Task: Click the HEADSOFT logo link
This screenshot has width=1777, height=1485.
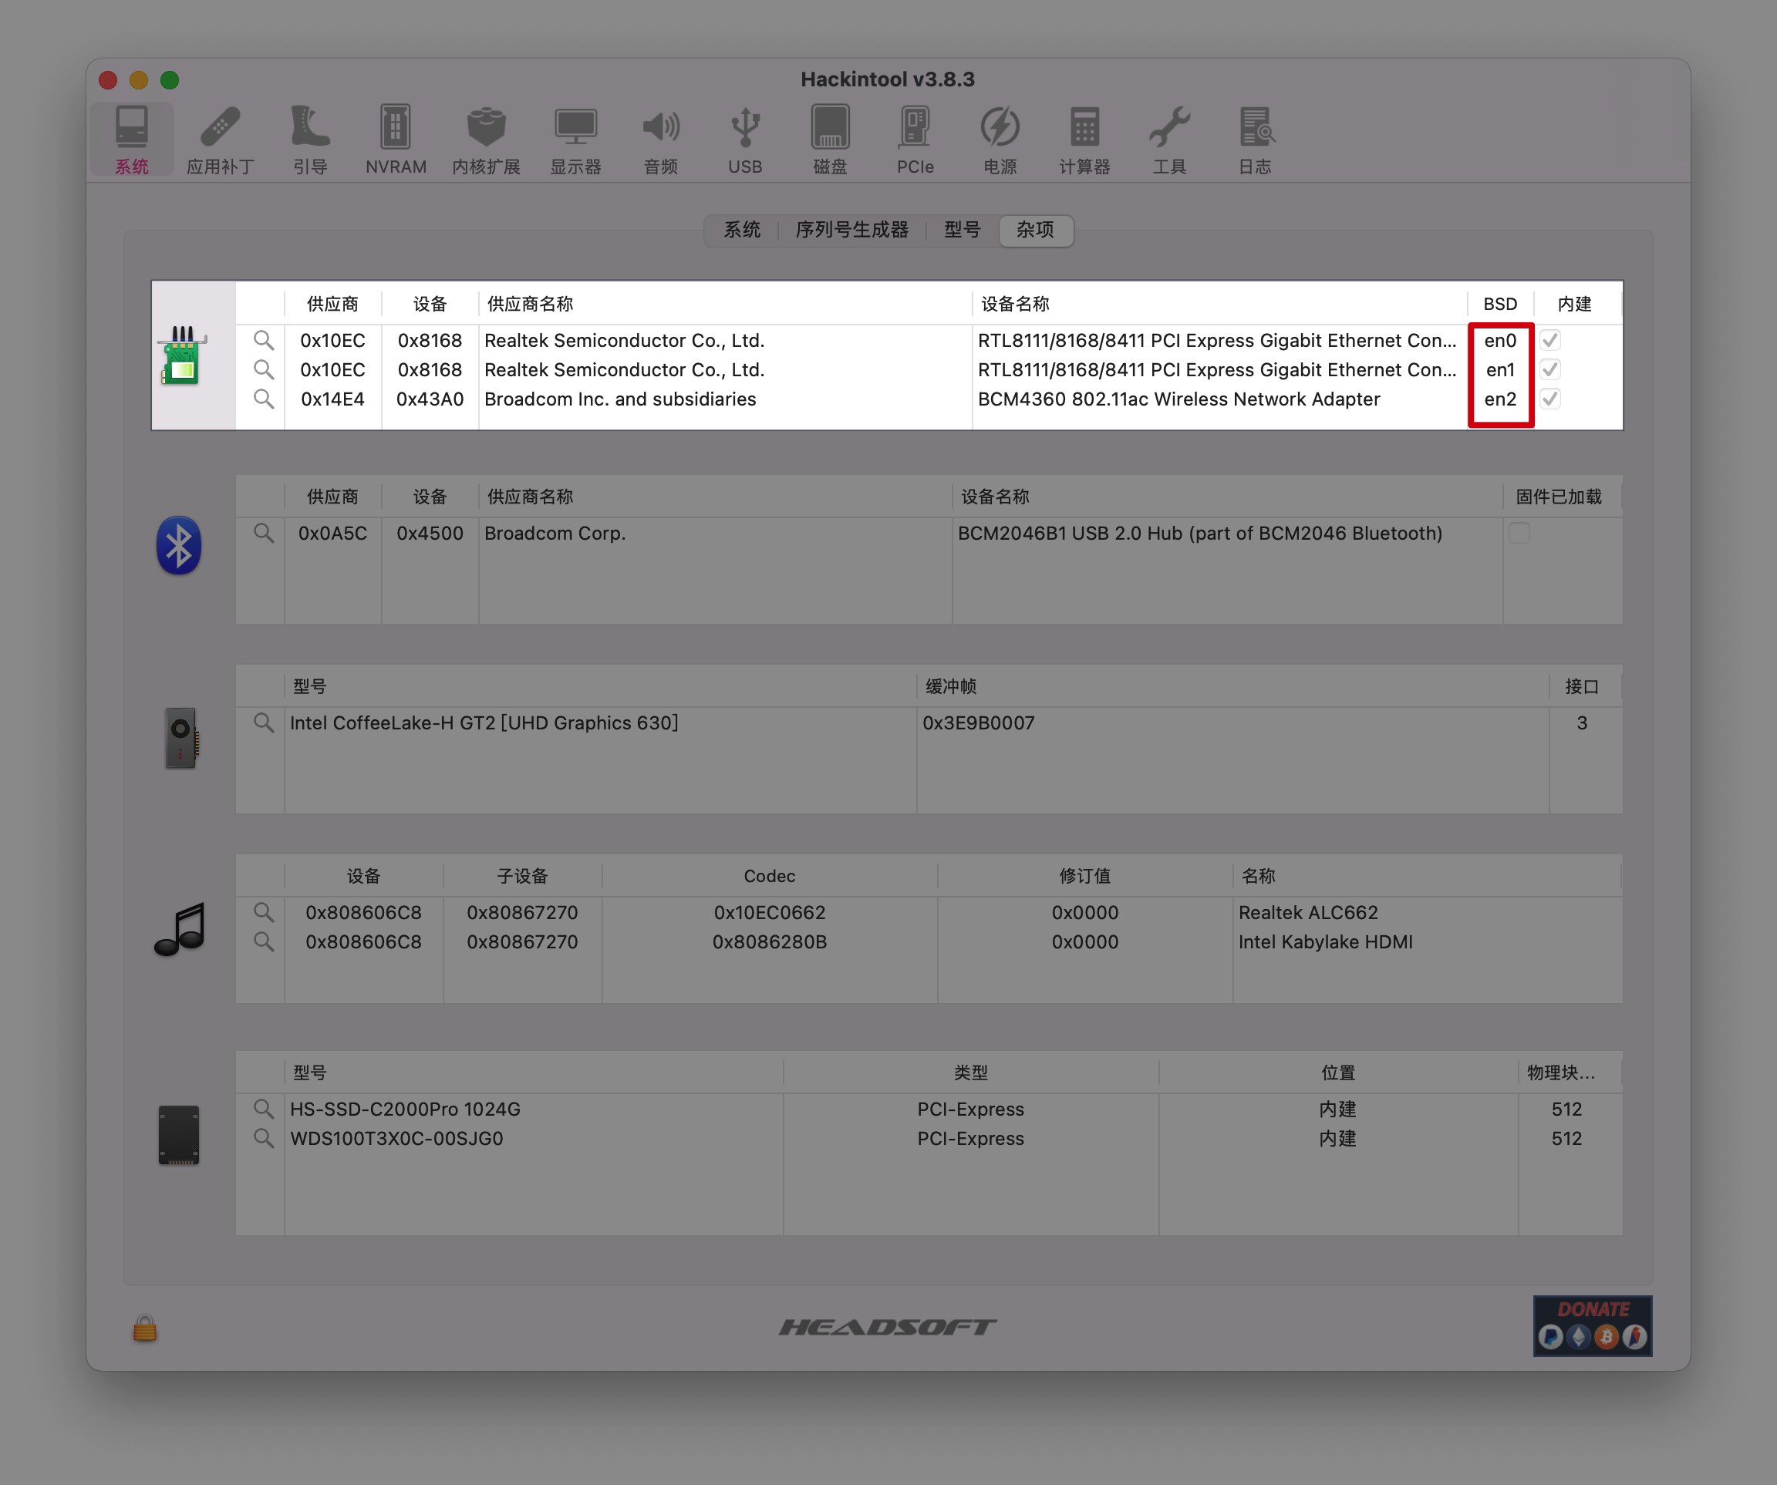Action: tap(887, 1327)
